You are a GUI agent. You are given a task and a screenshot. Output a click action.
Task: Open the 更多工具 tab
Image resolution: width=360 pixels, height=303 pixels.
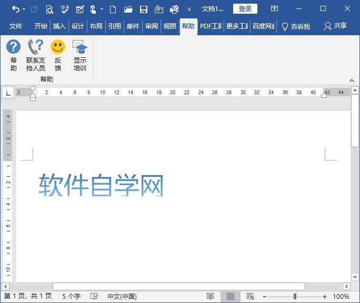(237, 26)
